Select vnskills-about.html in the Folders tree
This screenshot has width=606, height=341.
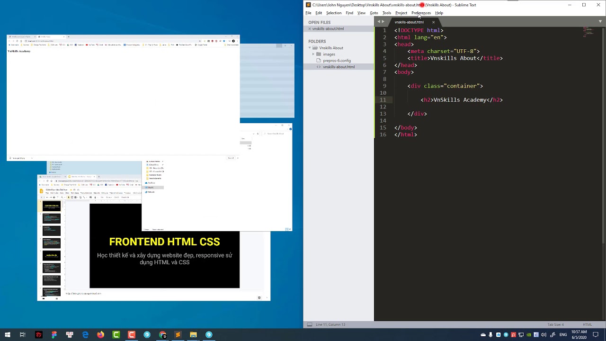339,67
